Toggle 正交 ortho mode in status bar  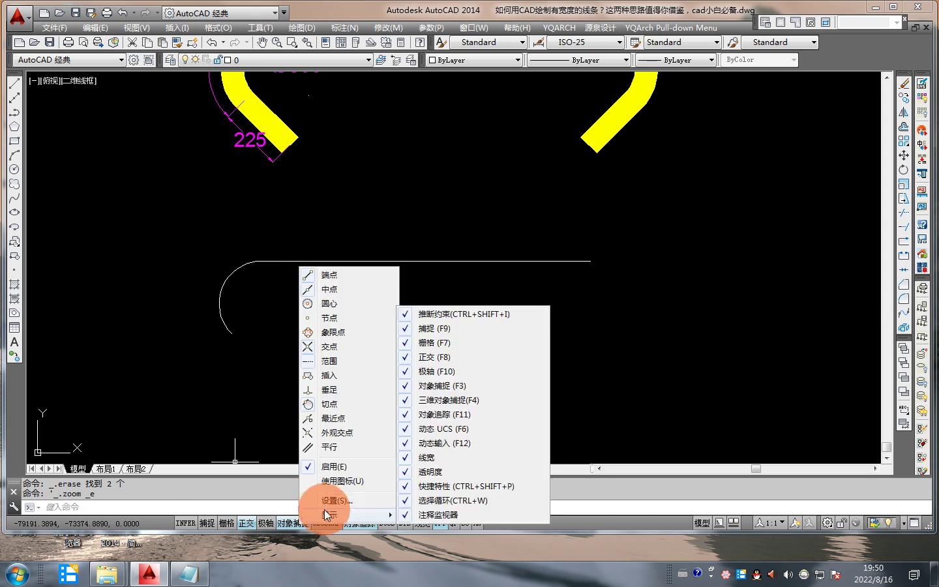246,523
